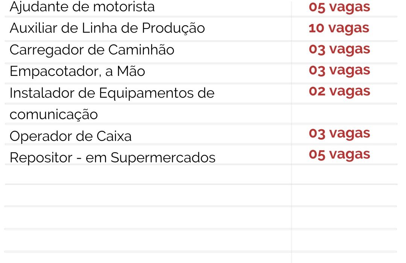
Task: Click the word comunicação
Action: click(53, 114)
